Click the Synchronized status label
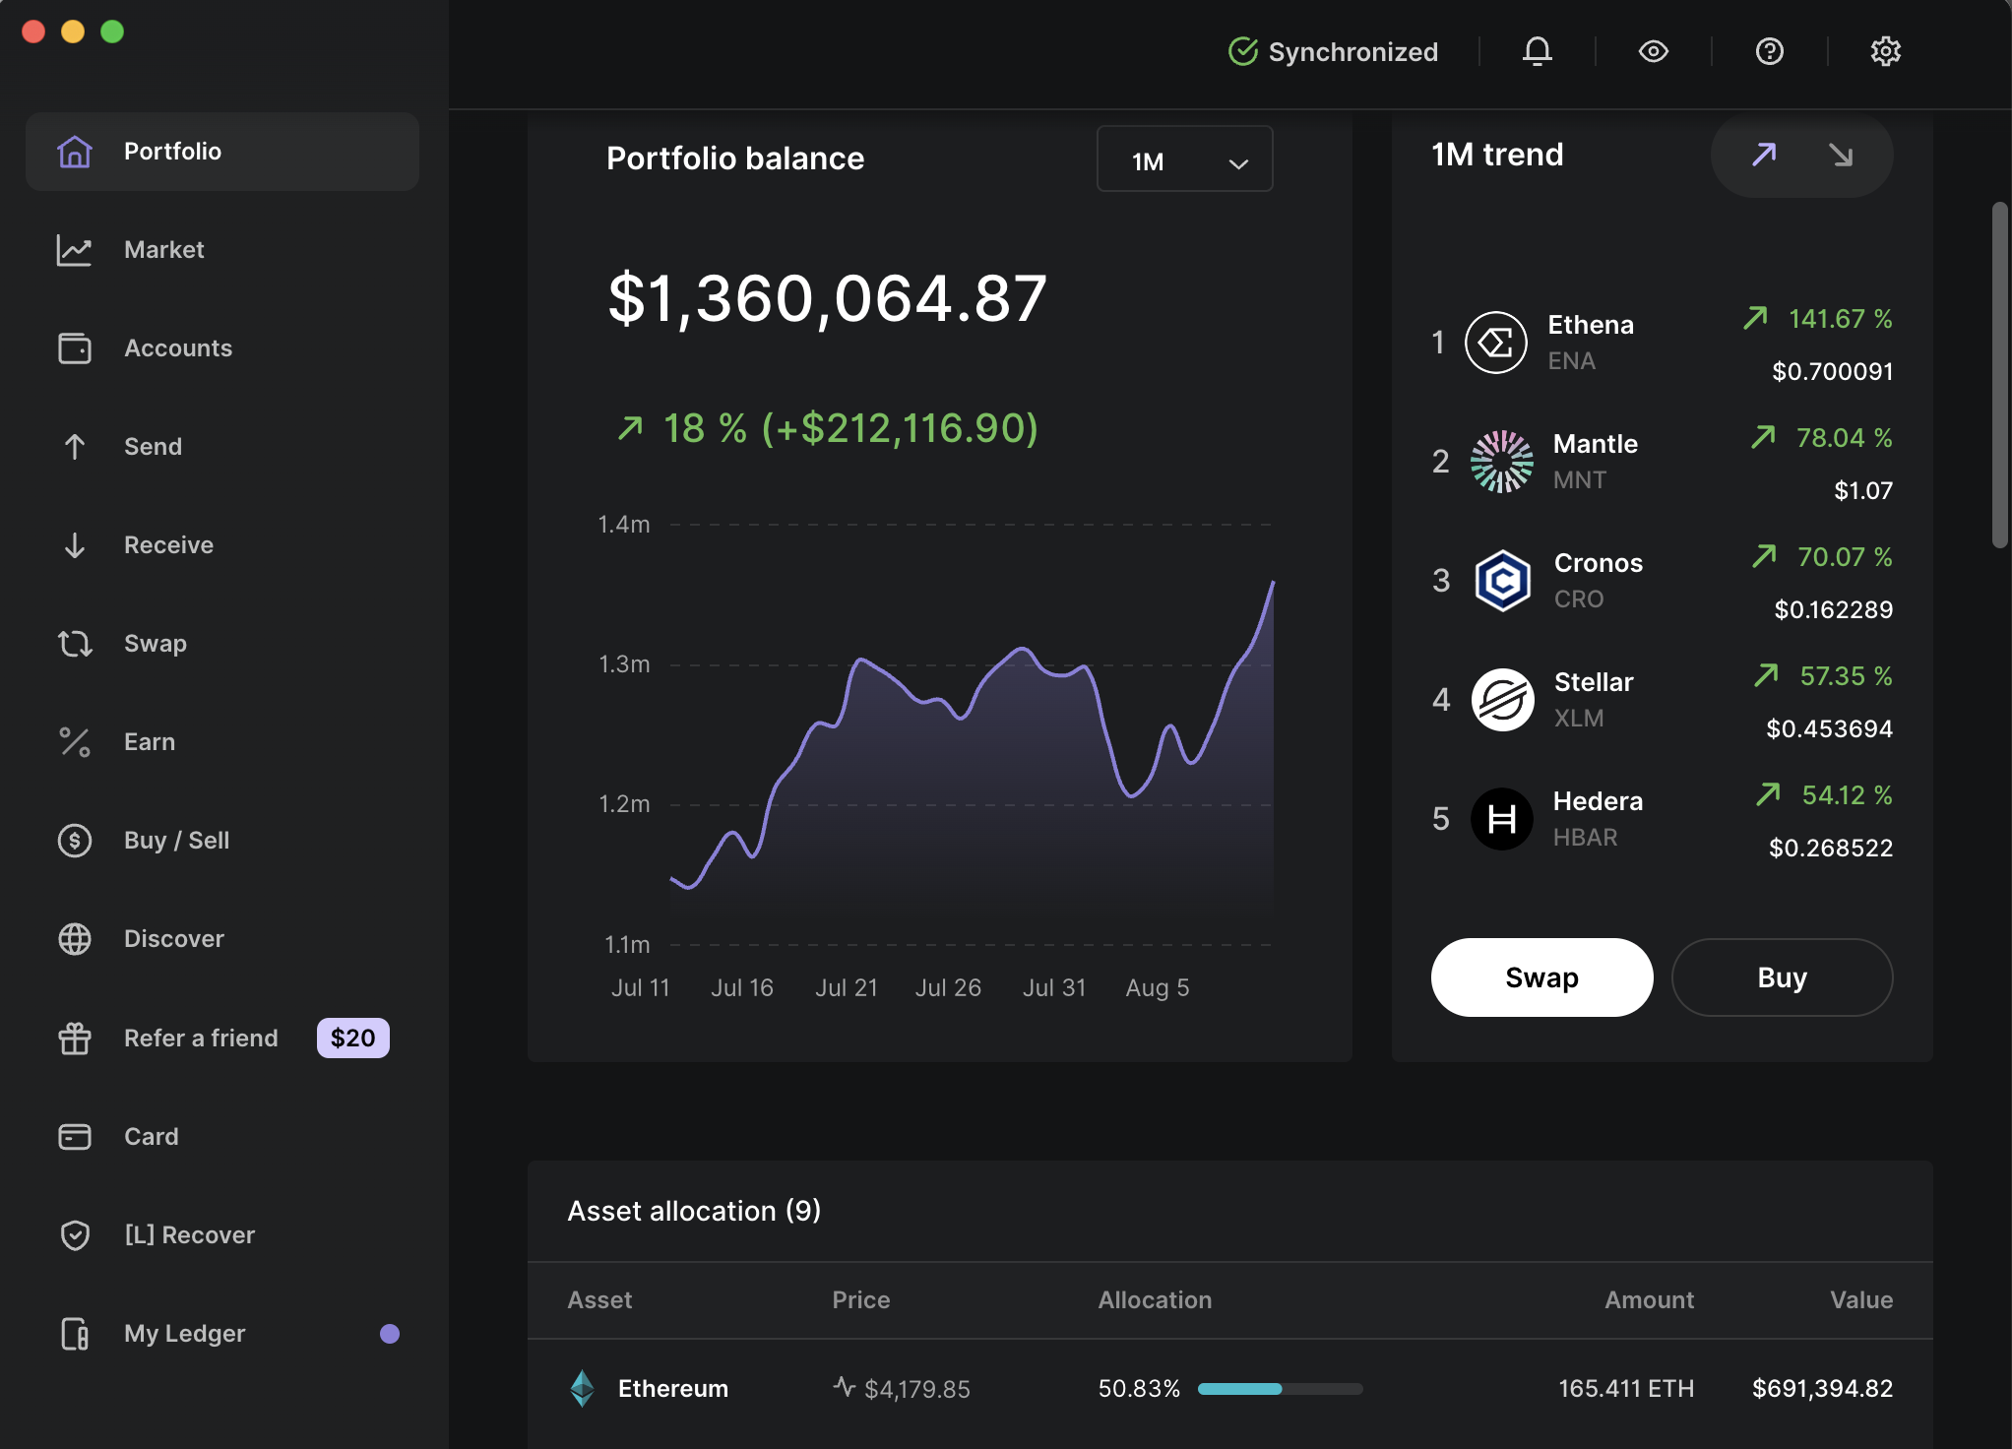The image size is (2012, 1449). pos(1352,51)
